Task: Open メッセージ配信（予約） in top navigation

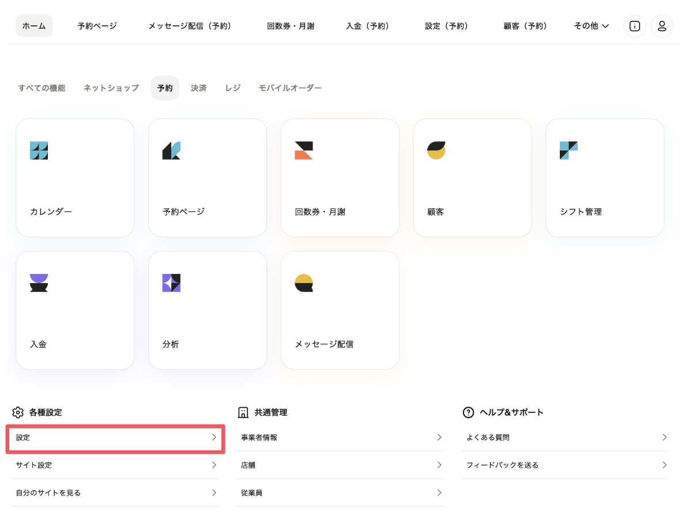Action: [191, 26]
